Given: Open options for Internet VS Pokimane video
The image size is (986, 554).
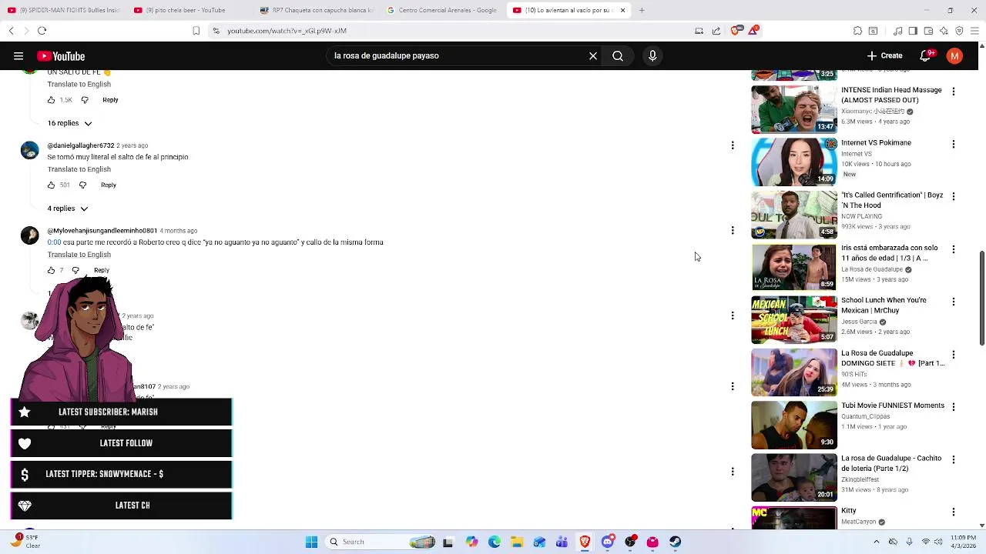Looking at the screenshot, I should point(954,145).
